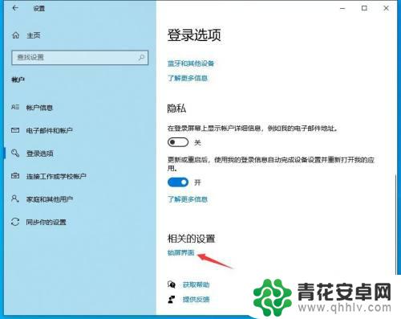Viewport: 401px width, 319px height.
Task: Select 帐户信息 in the sidebar
Action: 39,108
